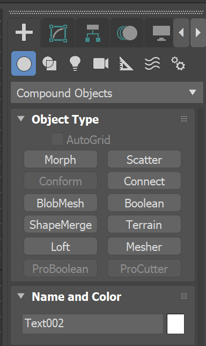Select the Lights category bulb icon
This screenshot has width=206, height=346.
(x=75, y=63)
